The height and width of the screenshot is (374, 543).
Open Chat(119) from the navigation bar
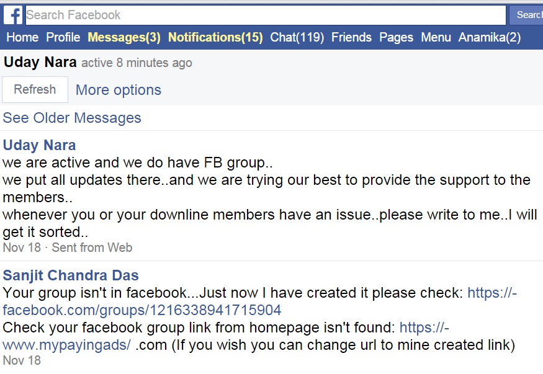pyautogui.click(x=297, y=37)
